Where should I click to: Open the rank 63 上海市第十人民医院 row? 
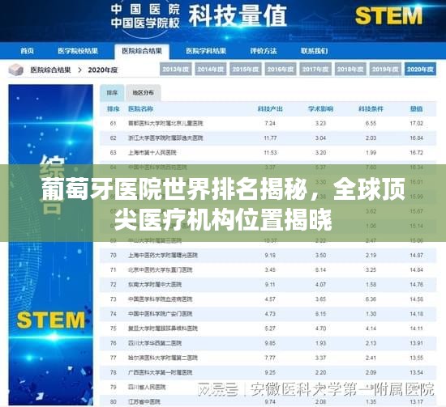(x=268, y=153)
